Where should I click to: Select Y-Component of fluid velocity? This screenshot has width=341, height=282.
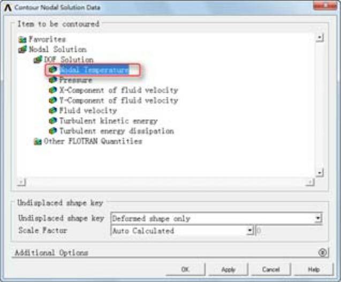pos(119,101)
